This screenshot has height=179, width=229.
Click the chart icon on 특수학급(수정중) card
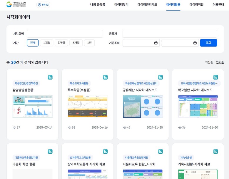[x=105, y=77]
